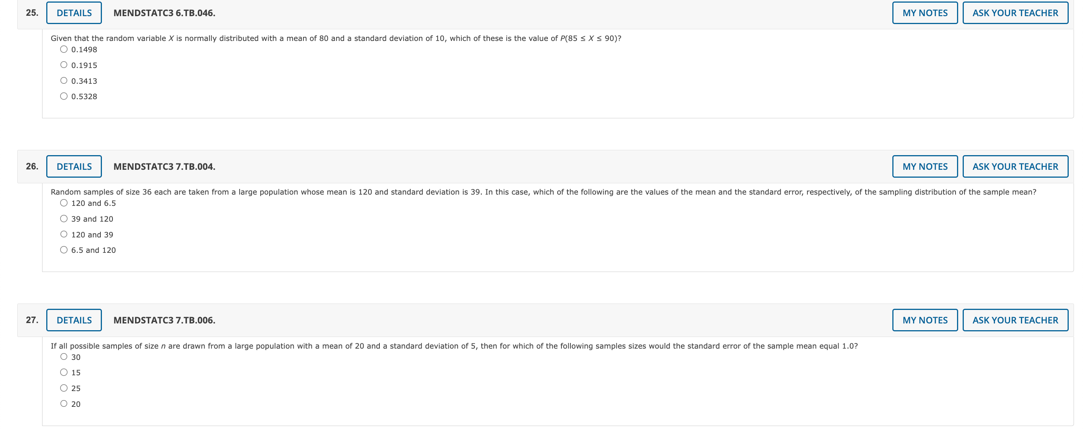Image resolution: width=1083 pixels, height=429 pixels.
Task: Ask Your Teacher about question 27
Action: click(x=1015, y=320)
